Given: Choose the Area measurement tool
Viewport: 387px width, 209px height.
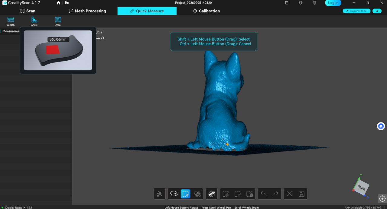Looking at the screenshot, I should (x=58, y=21).
